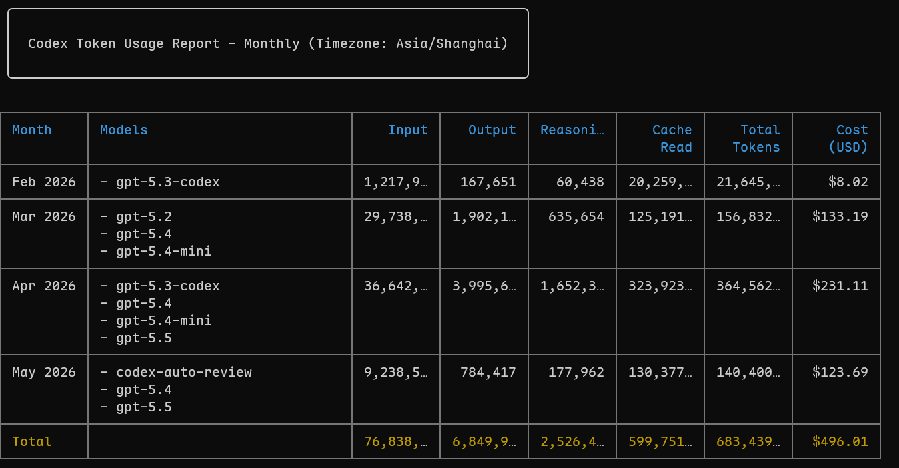Select the yellow Total row label
The width and height of the screenshot is (899, 468).
32,441
